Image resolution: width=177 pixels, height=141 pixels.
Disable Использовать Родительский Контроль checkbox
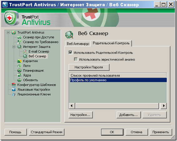[71, 53]
